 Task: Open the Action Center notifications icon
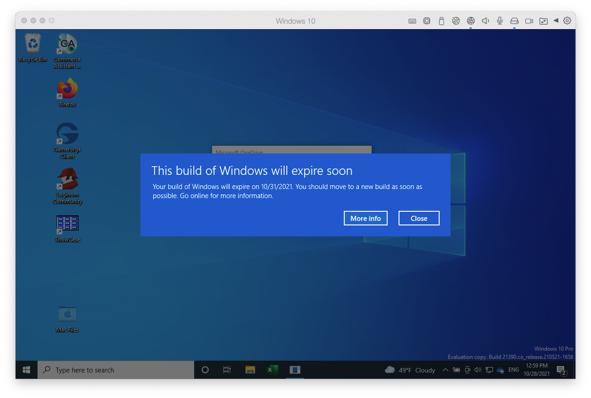click(561, 370)
